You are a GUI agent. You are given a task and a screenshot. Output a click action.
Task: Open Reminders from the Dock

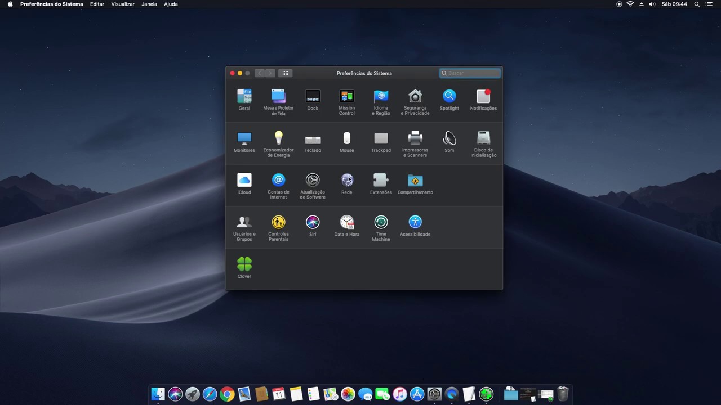(x=313, y=394)
